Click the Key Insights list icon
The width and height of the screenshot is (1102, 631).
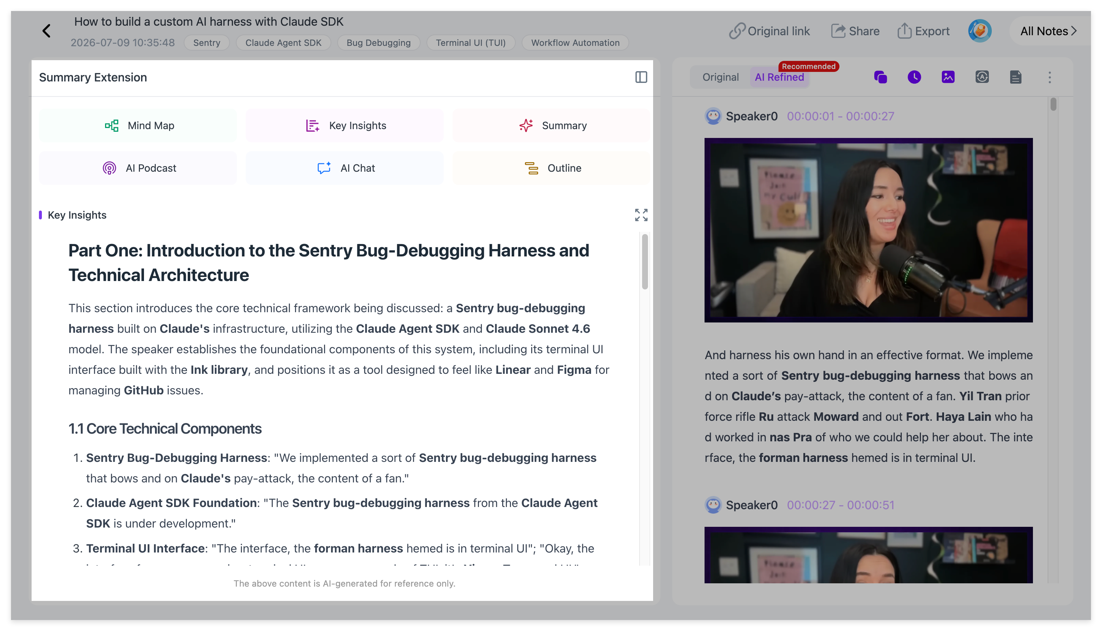point(312,125)
